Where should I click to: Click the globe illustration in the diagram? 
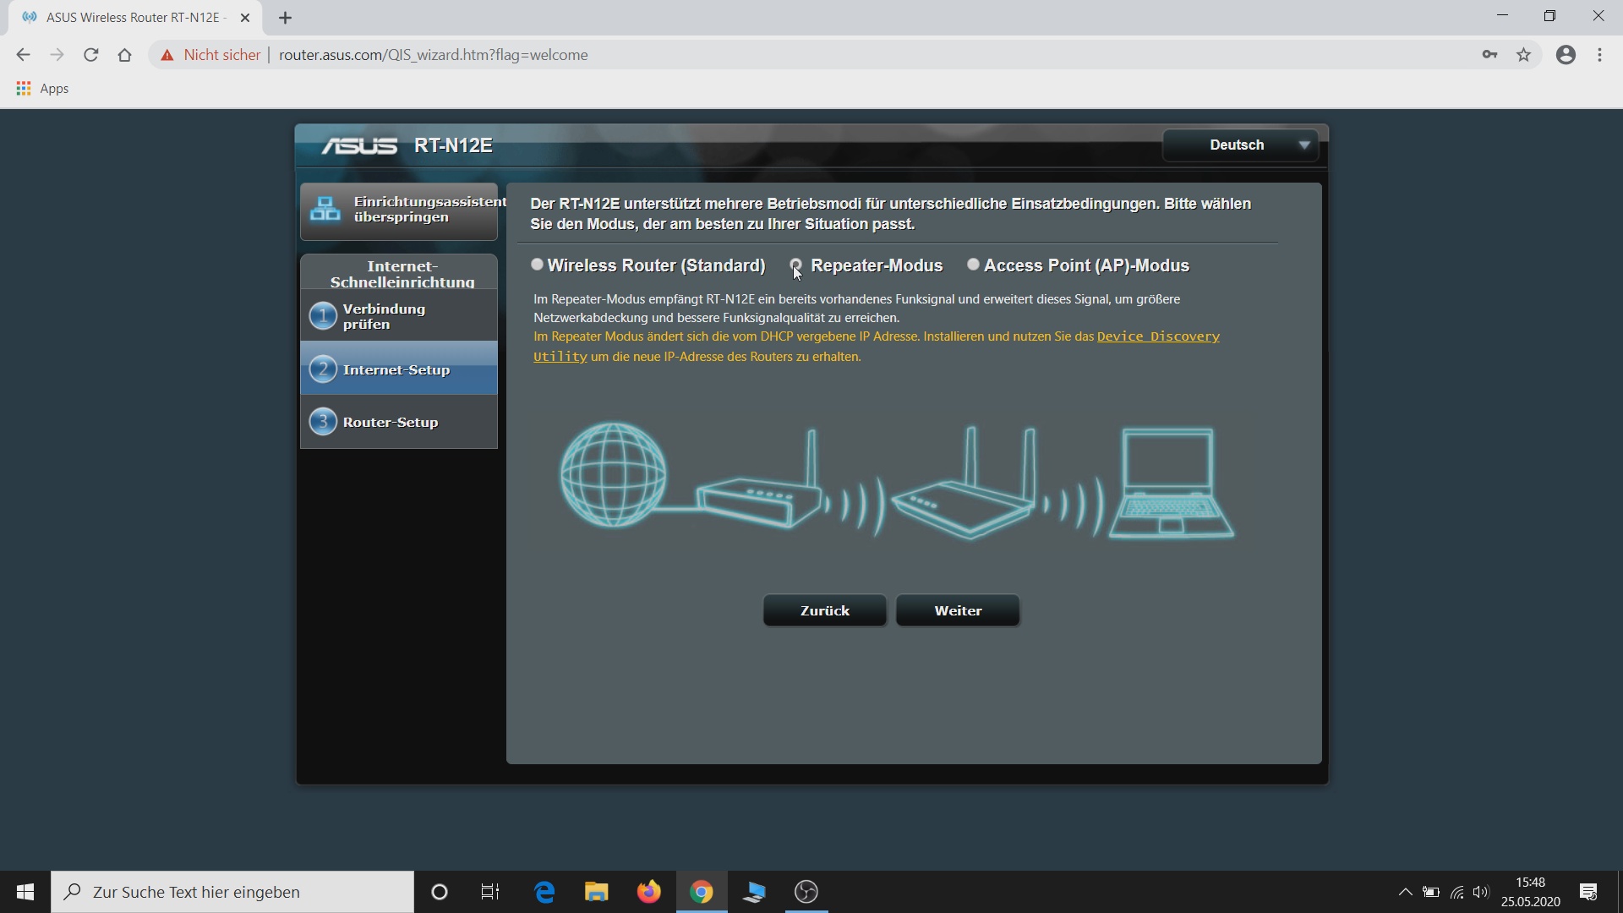(x=614, y=475)
